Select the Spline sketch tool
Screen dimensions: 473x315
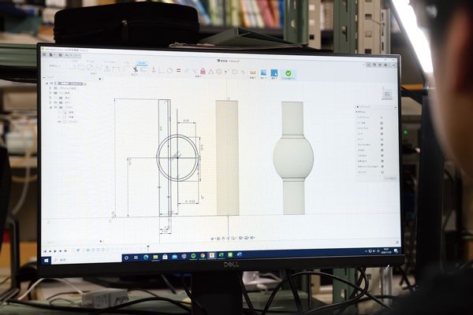coord(99,69)
